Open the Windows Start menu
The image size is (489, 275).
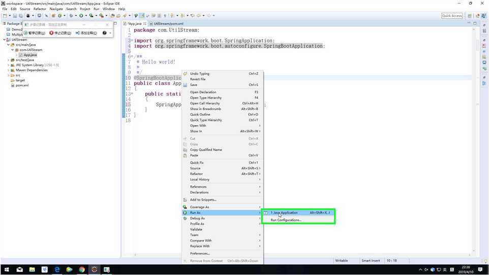(x=7, y=269)
